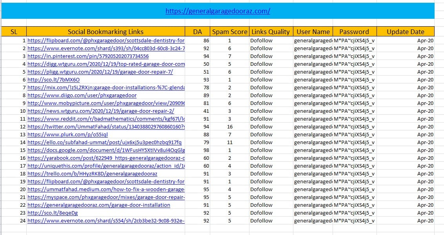Click the diigo.com phxgaragedoor link

click(82, 95)
